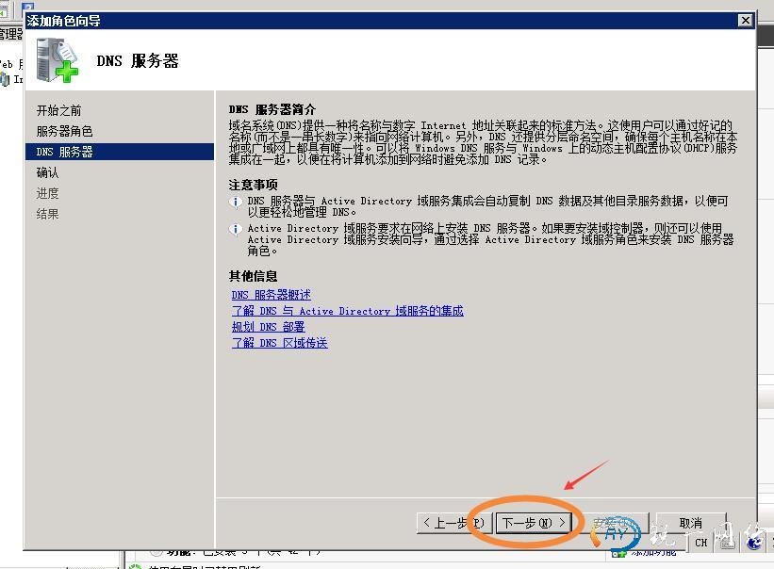Jump to the 确认 step in sidebar
Image resolution: width=774 pixels, height=569 pixels.
[x=47, y=172]
